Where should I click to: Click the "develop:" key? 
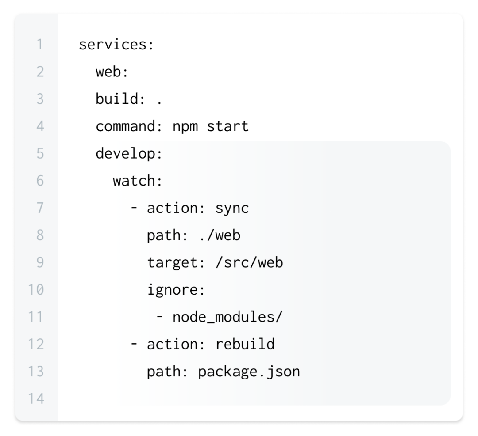(x=129, y=154)
